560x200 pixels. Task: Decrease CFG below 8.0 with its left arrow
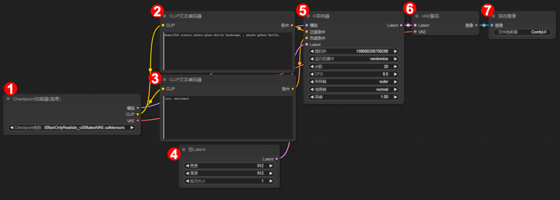tap(312, 74)
